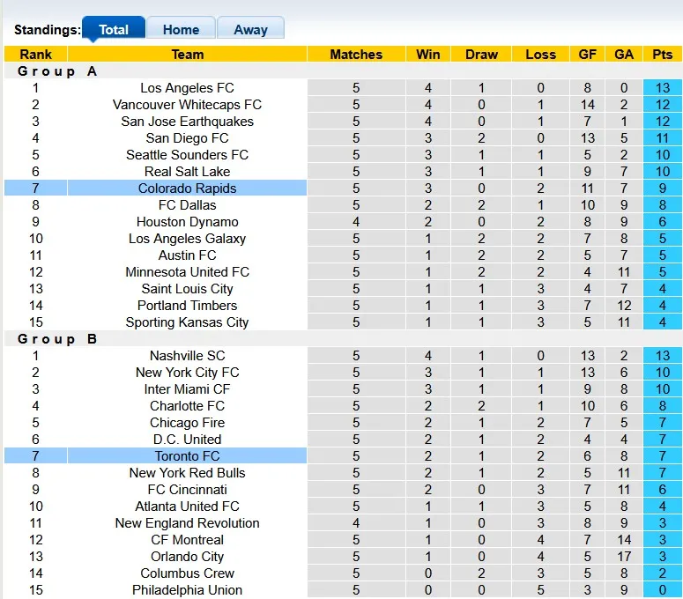Open Nashville SC team link
The height and width of the screenshot is (599, 683).
click(x=187, y=356)
